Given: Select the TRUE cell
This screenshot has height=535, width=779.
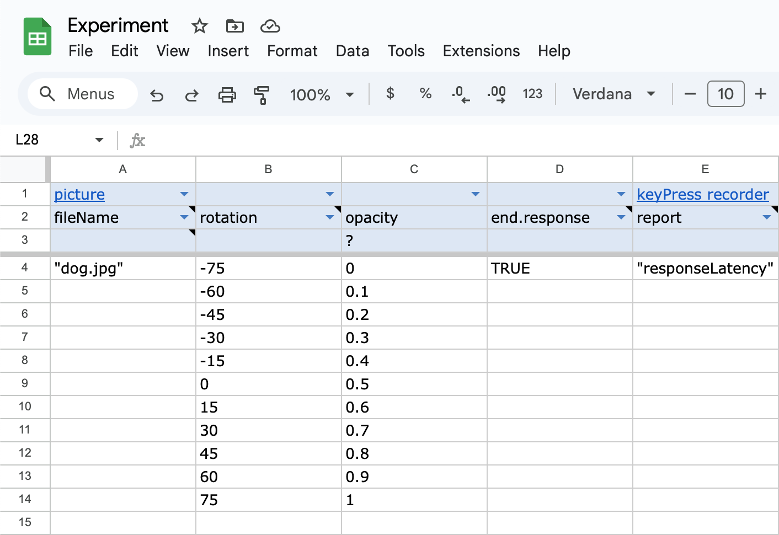Looking at the screenshot, I should coord(560,268).
